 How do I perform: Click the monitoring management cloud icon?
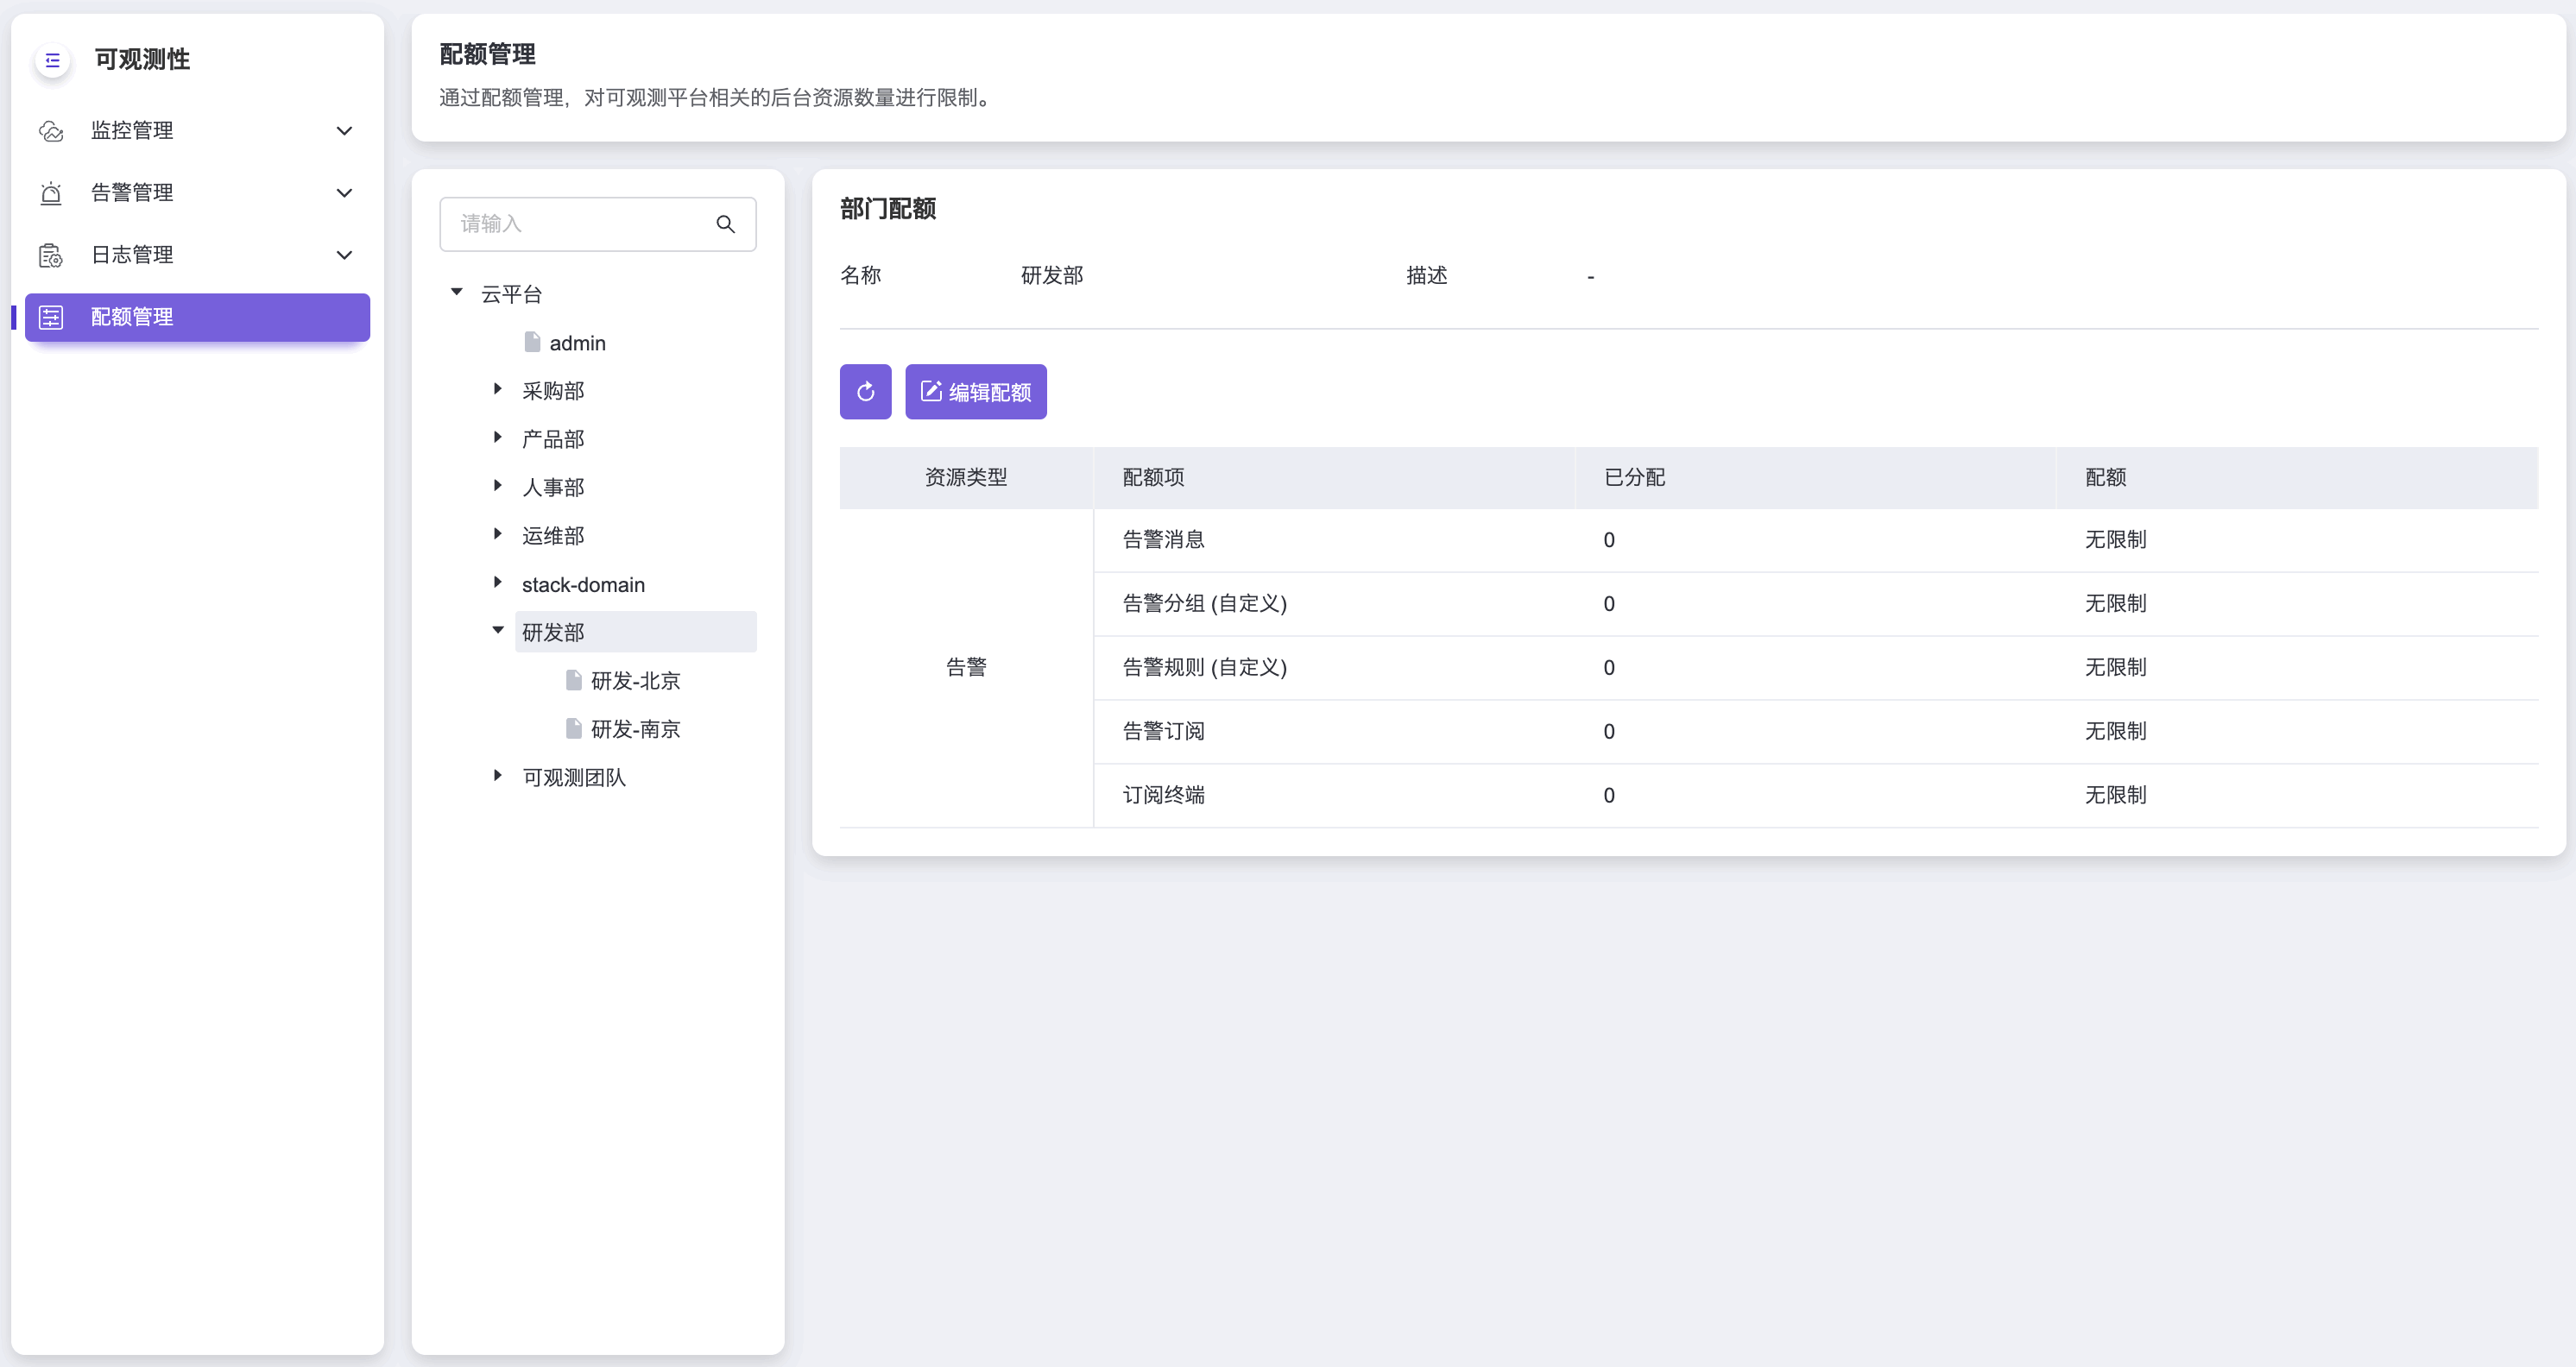51,131
